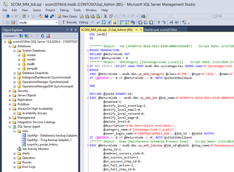The width and height of the screenshot is (234, 172).
Task: Collapse the System Databases folder
Action: pyautogui.click(x=14, y=51)
